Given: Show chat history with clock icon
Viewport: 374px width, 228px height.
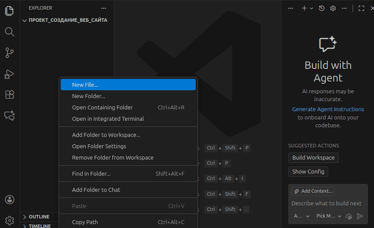Looking at the screenshot, I should 322,8.
